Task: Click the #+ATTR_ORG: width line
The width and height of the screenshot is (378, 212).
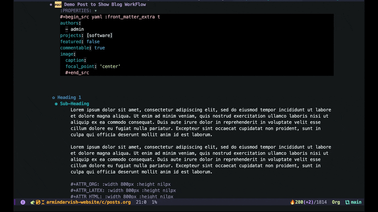Action: (120, 184)
